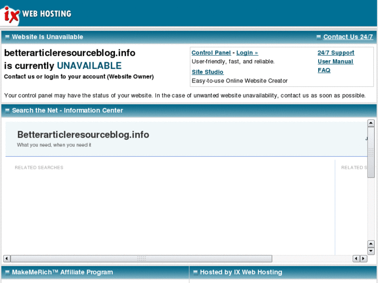Click the small icon next to Contact Us 24/7
378x283 pixels.
[318, 37]
